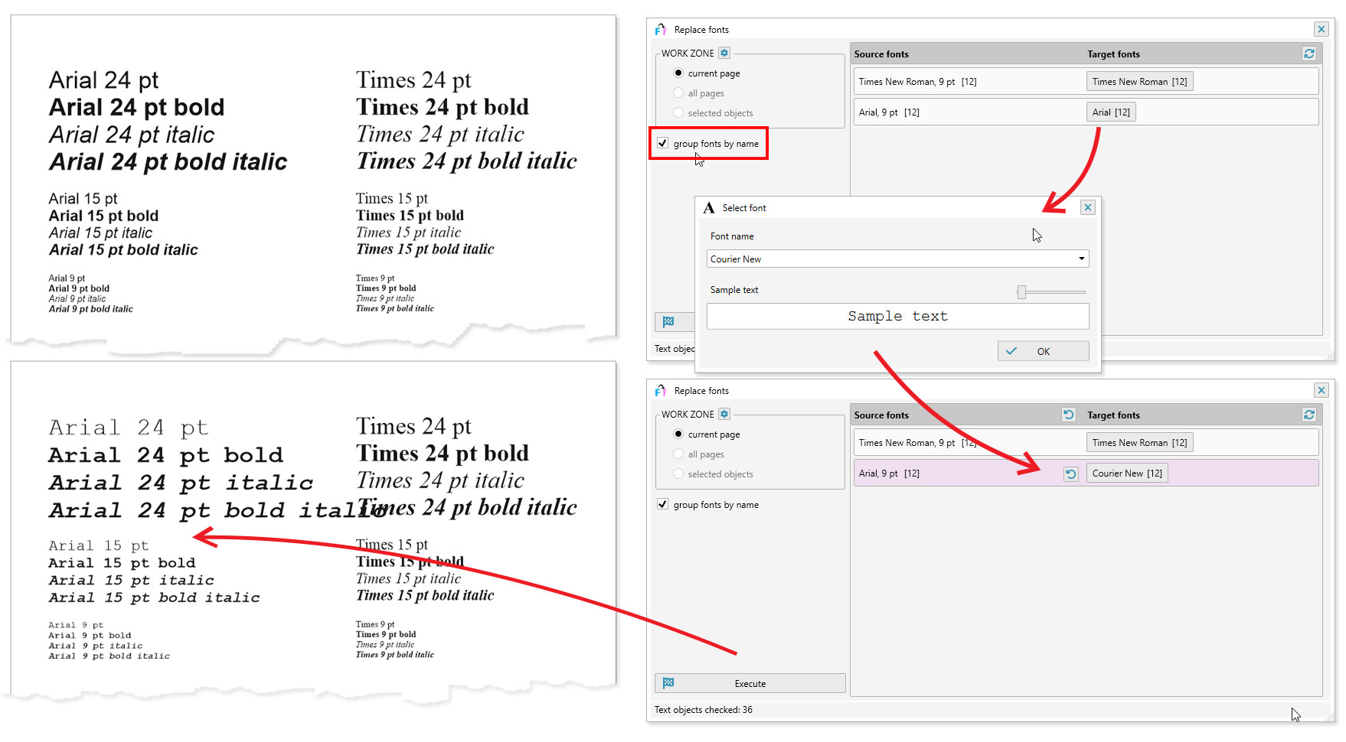Click 'Times 9 pt bold' in bottom document
1346x742 pixels.
click(386, 635)
